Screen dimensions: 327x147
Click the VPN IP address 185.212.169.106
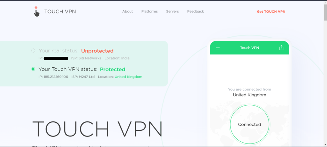[56, 77]
